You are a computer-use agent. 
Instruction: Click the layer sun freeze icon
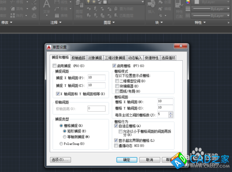click(94, 2)
